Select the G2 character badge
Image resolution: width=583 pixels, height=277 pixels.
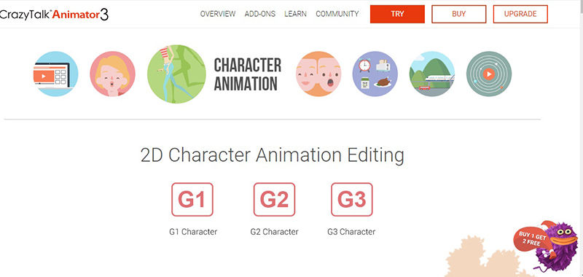(x=275, y=199)
